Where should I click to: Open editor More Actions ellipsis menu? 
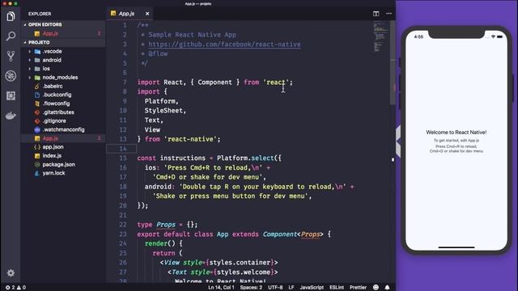tap(388, 14)
